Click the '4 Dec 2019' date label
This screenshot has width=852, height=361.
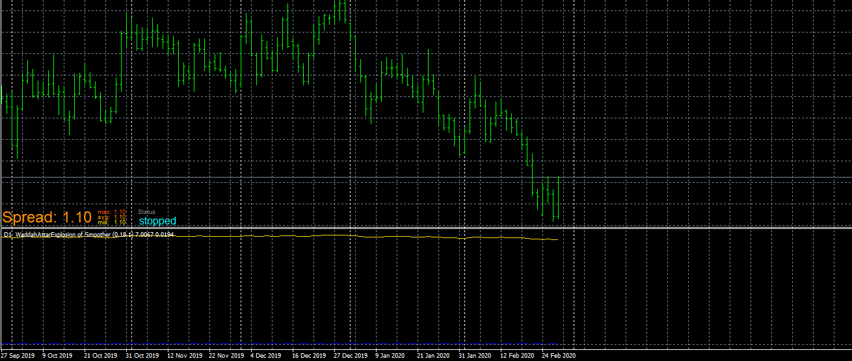[x=266, y=356]
